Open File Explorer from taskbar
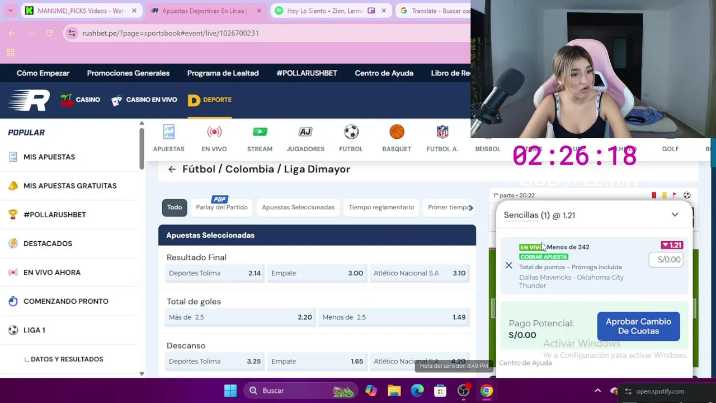Viewport: 716px width, 403px height. click(394, 391)
